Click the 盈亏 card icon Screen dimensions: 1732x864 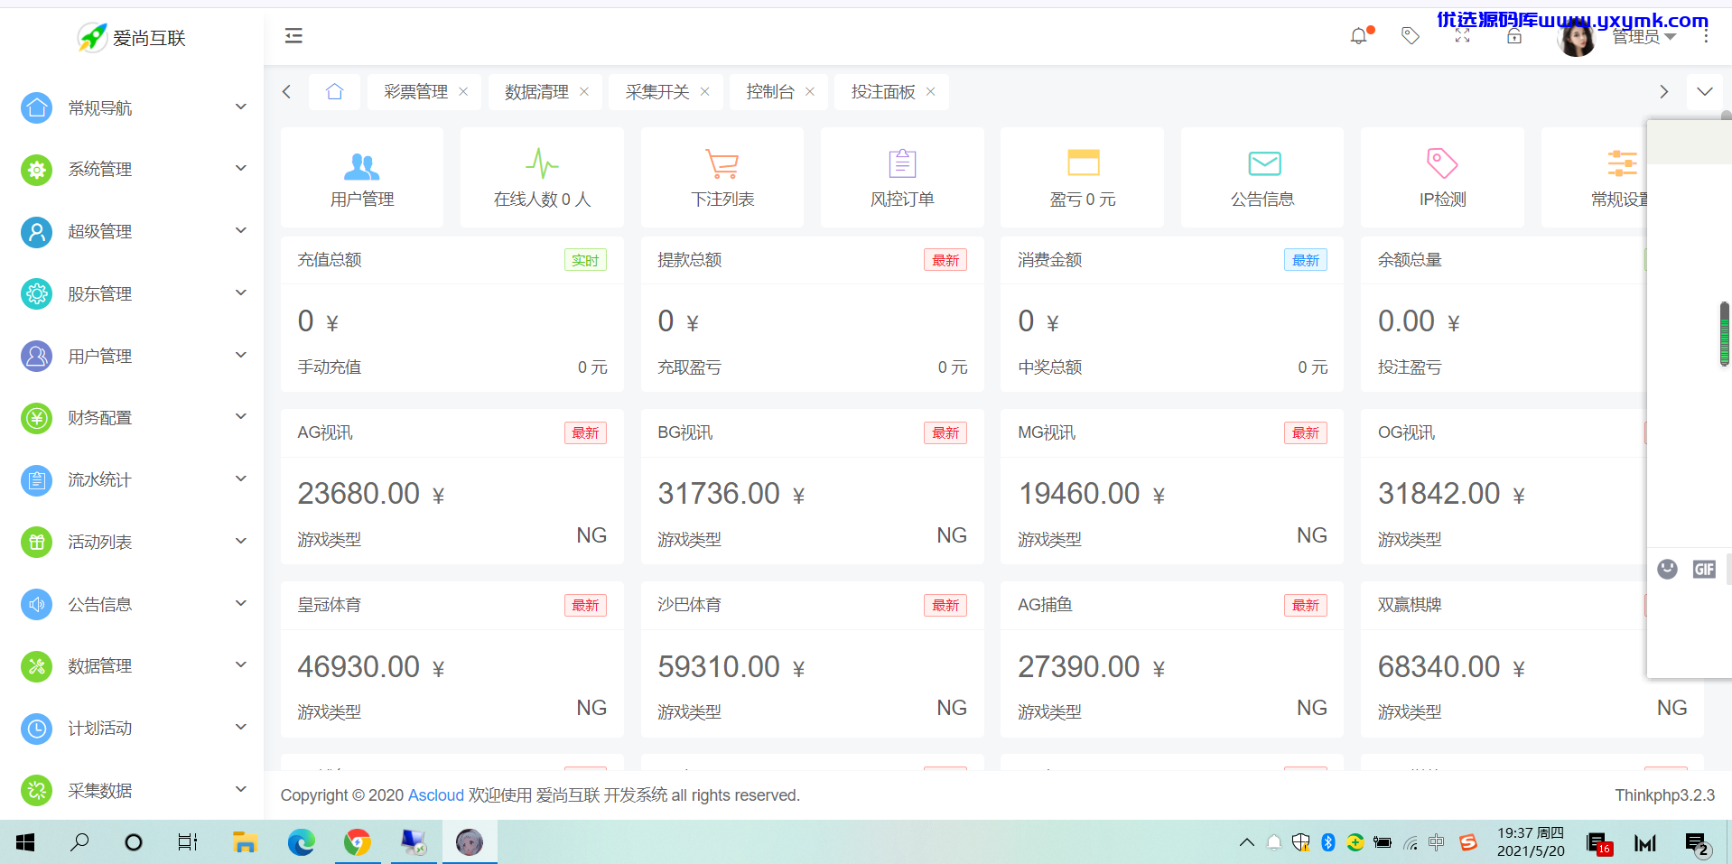[x=1083, y=163]
